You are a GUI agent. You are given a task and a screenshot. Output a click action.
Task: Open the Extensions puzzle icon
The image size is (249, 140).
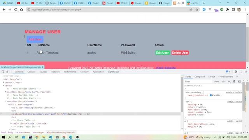[x=227, y=9]
